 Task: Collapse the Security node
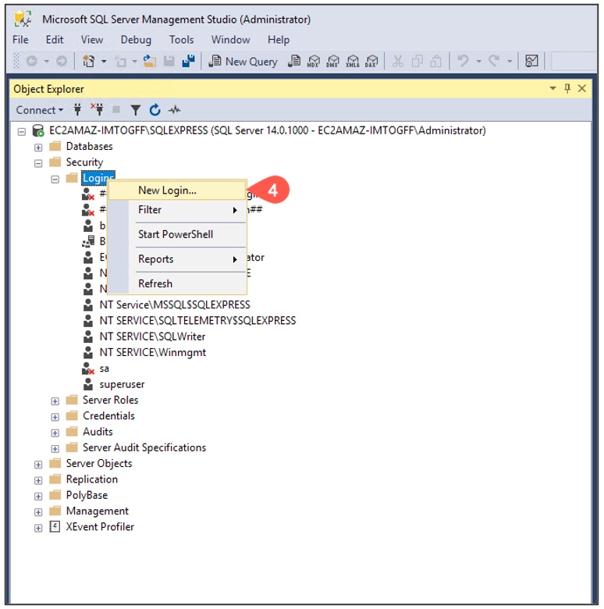click(x=38, y=162)
